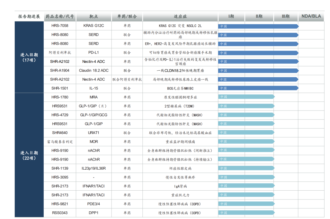Click indication 可切除胃癌或胃食管结合部癌围手术期
This screenshot has height=219, width=330.
pos(180,53)
